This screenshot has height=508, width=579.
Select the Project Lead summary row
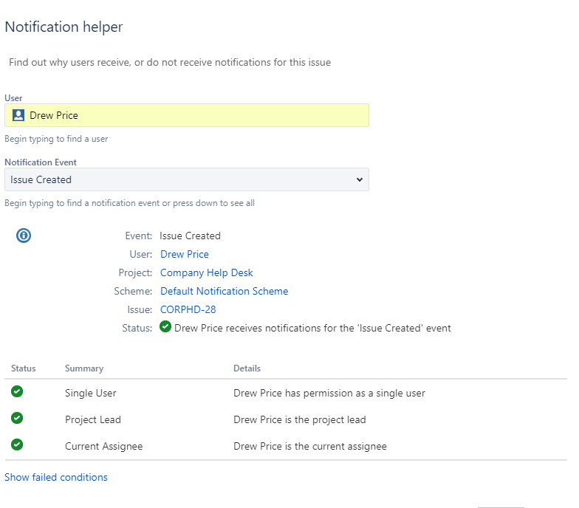point(93,419)
